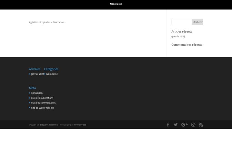The height and width of the screenshot is (145, 232).
Task: Select the Articles récents heading
Action: [182, 32]
